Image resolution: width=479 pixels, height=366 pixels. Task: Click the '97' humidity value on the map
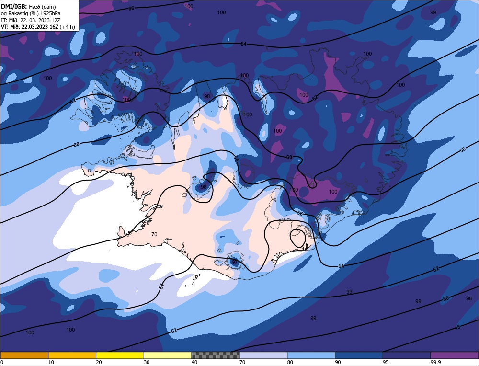click(234, 262)
